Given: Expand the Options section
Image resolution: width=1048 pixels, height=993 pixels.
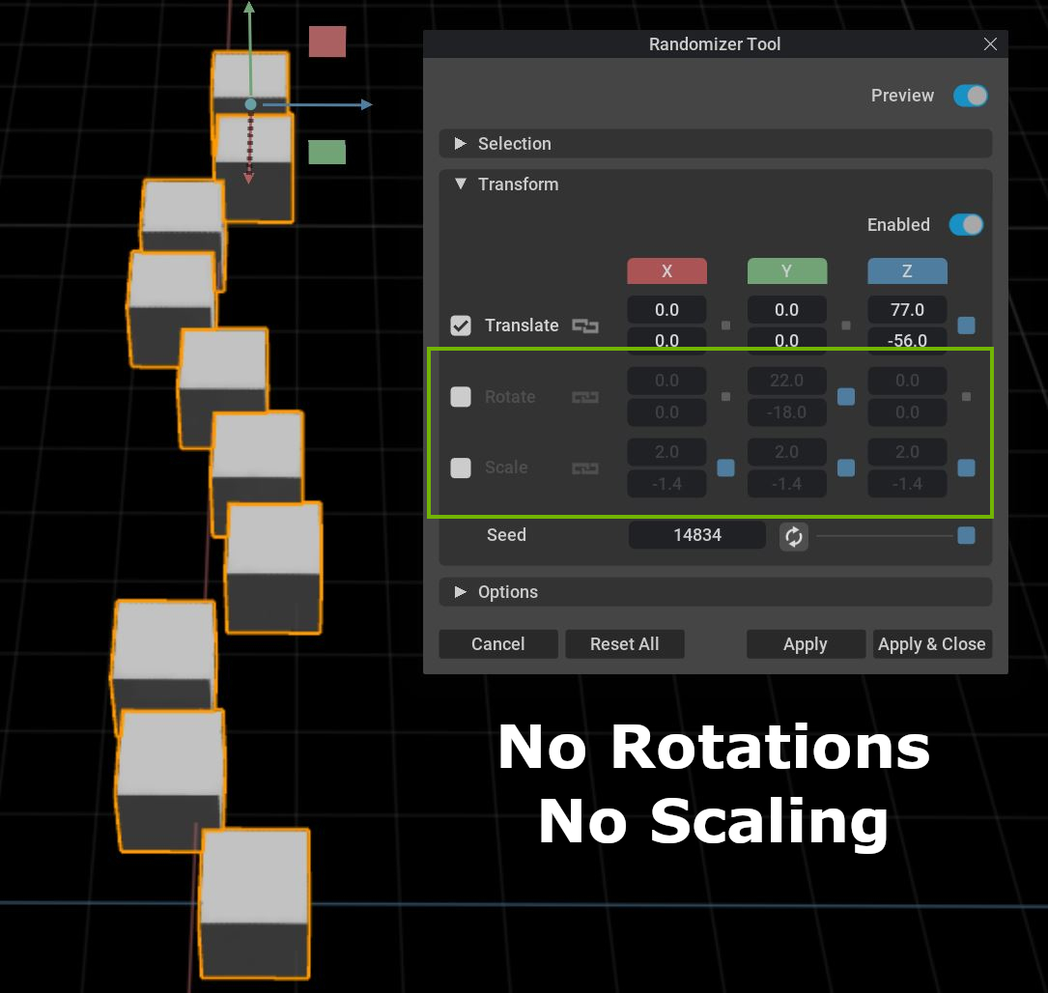Looking at the screenshot, I should [715, 592].
